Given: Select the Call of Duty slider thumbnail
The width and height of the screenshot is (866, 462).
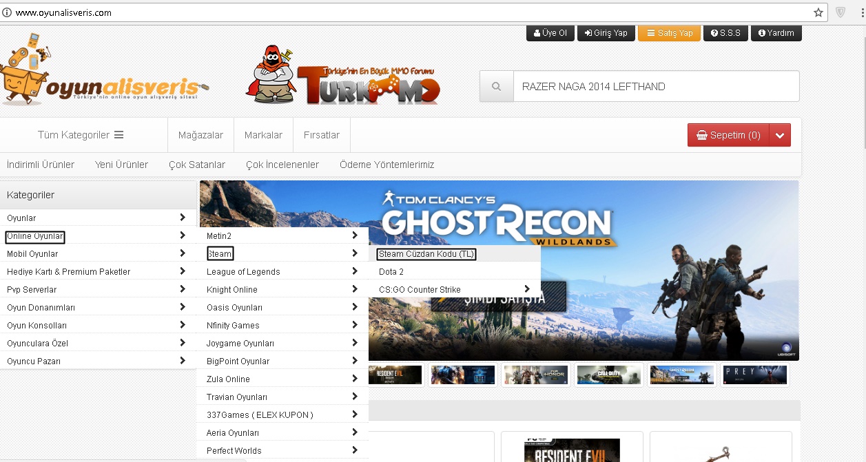Looking at the screenshot, I should tap(609, 375).
